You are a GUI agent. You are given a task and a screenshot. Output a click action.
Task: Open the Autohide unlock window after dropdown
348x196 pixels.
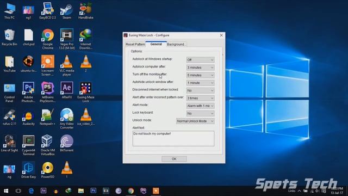click(x=200, y=83)
